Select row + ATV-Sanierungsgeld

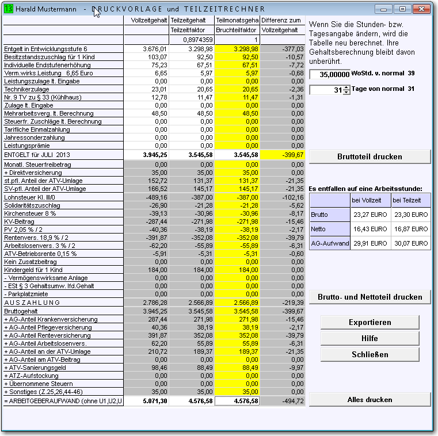(x=63, y=368)
